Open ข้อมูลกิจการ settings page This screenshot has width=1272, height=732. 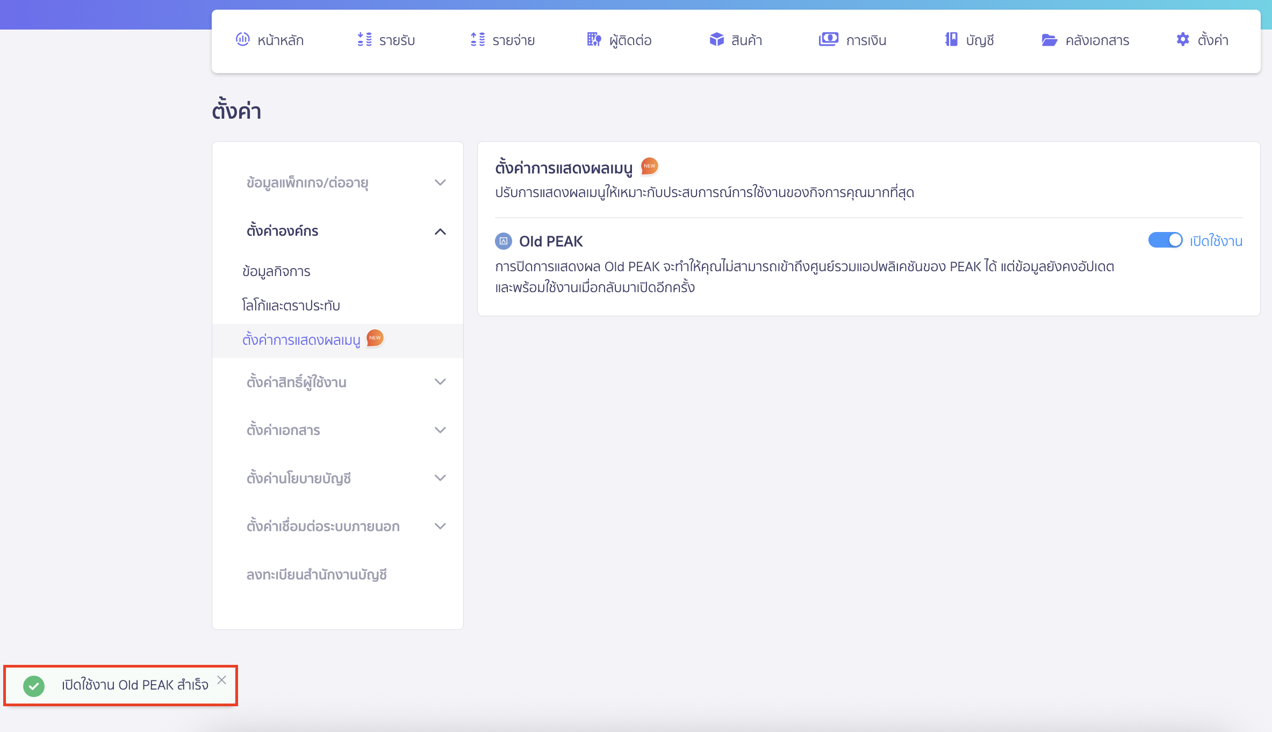point(276,271)
